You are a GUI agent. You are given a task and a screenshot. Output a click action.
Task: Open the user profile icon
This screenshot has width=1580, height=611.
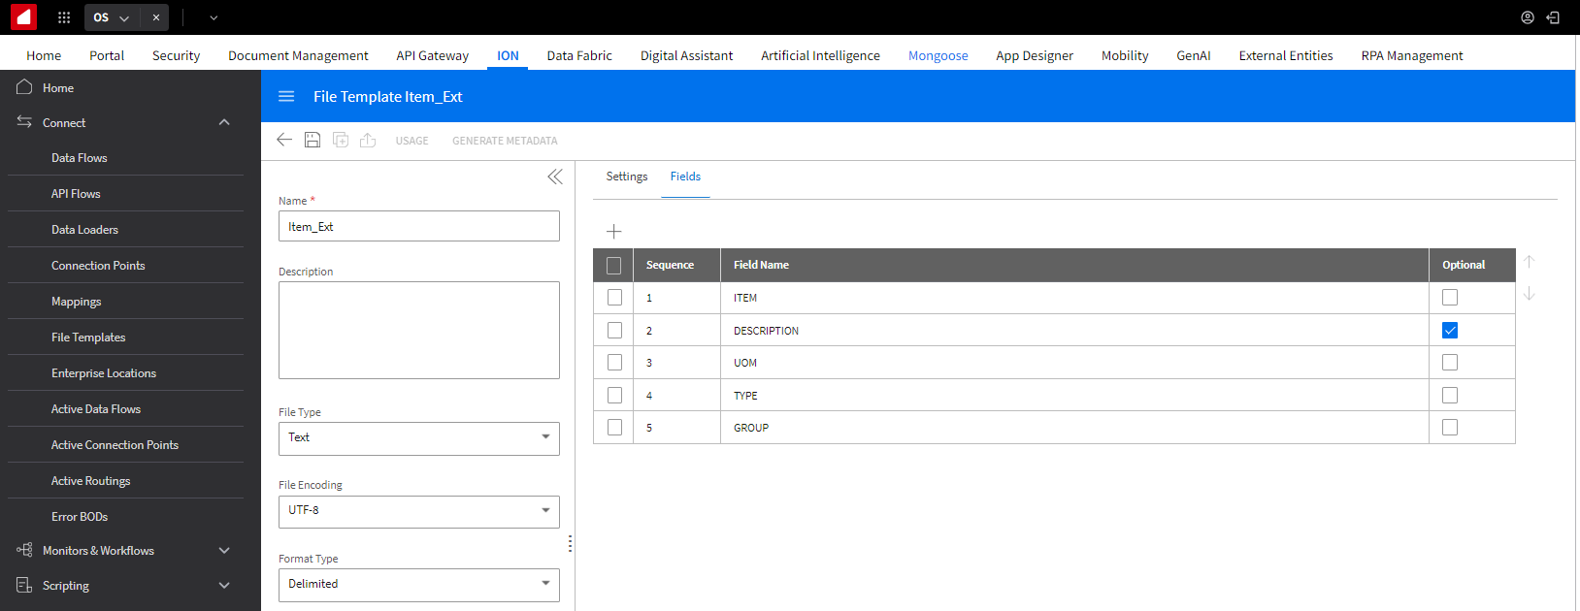(1527, 17)
